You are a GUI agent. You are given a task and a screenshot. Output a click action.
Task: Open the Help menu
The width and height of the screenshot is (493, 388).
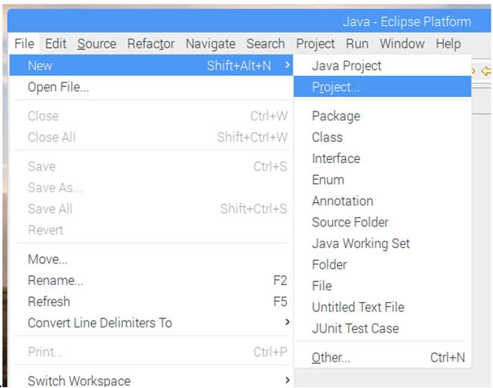(x=448, y=44)
